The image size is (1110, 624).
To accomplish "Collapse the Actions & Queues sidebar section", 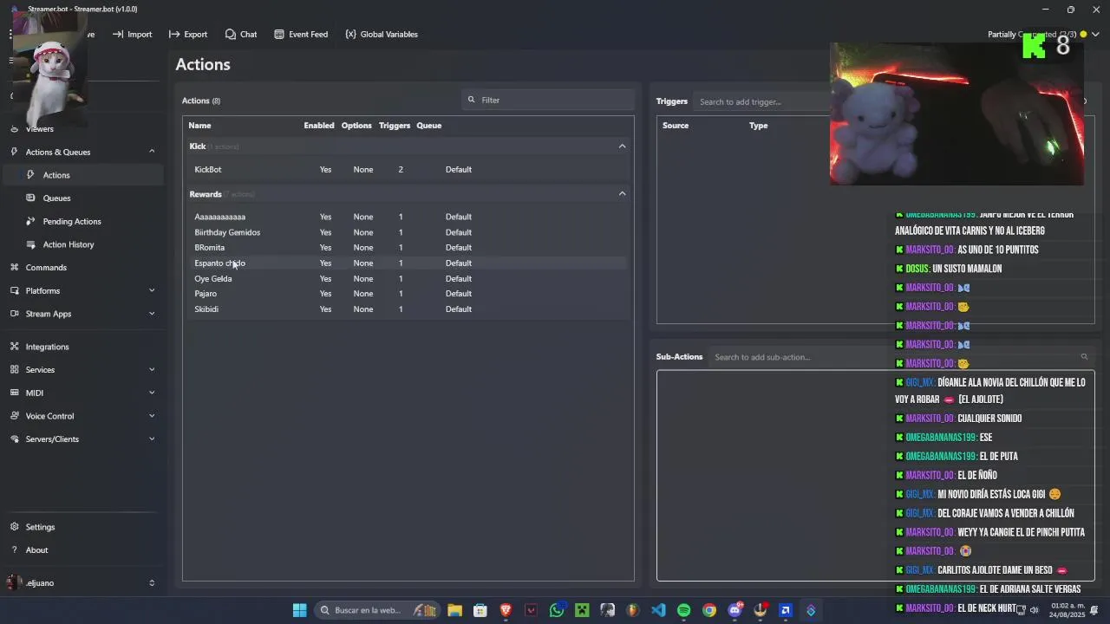I will 152,152.
